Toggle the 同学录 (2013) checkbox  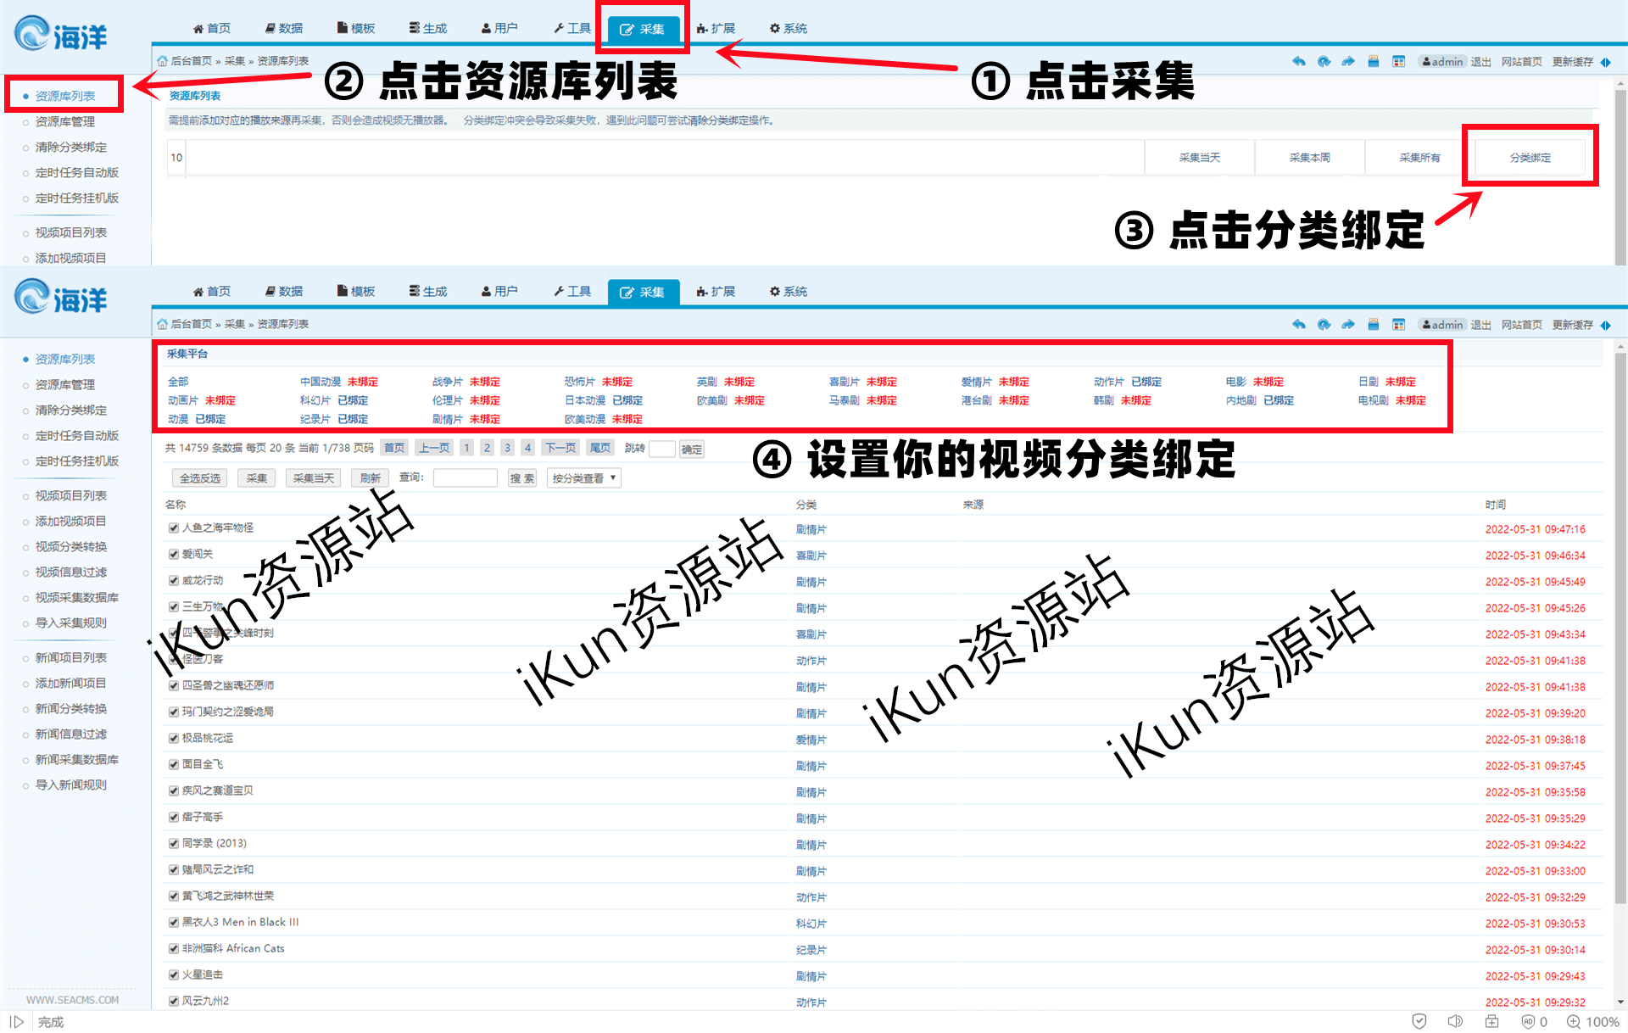tap(174, 843)
